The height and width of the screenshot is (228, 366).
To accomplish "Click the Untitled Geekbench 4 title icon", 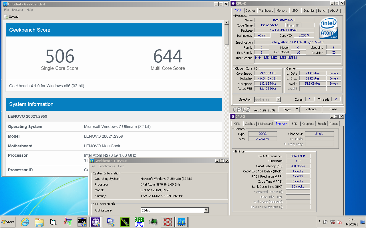I will pyautogui.click(x=5, y=4).
